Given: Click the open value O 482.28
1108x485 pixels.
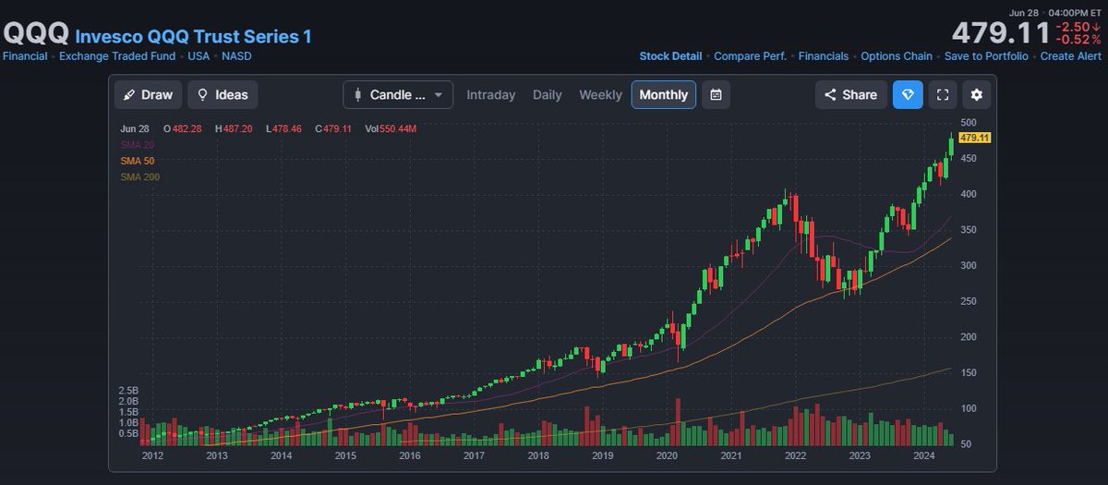Looking at the screenshot, I should pyautogui.click(x=184, y=128).
